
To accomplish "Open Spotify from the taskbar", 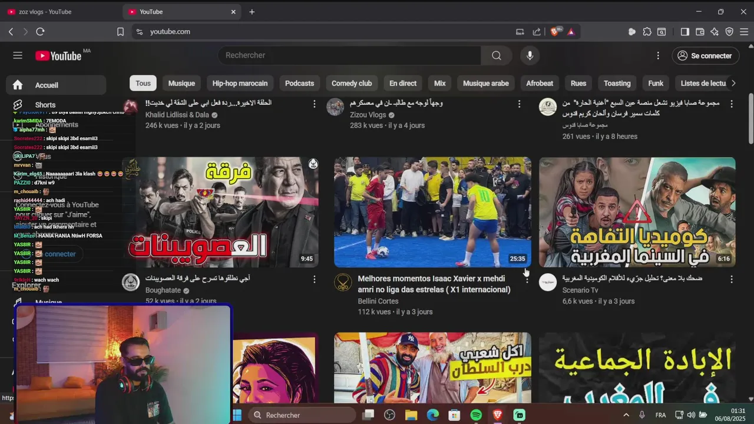I will click(x=476, y=415).
